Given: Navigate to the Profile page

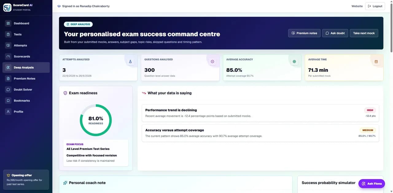Looking at the screenshot, I should 26,112.
